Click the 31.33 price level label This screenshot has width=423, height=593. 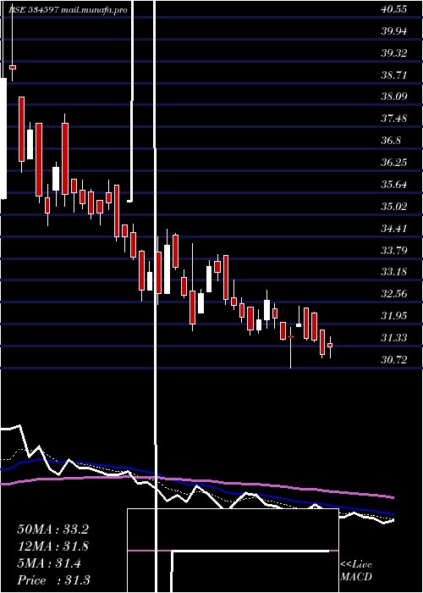pos(394,337)
